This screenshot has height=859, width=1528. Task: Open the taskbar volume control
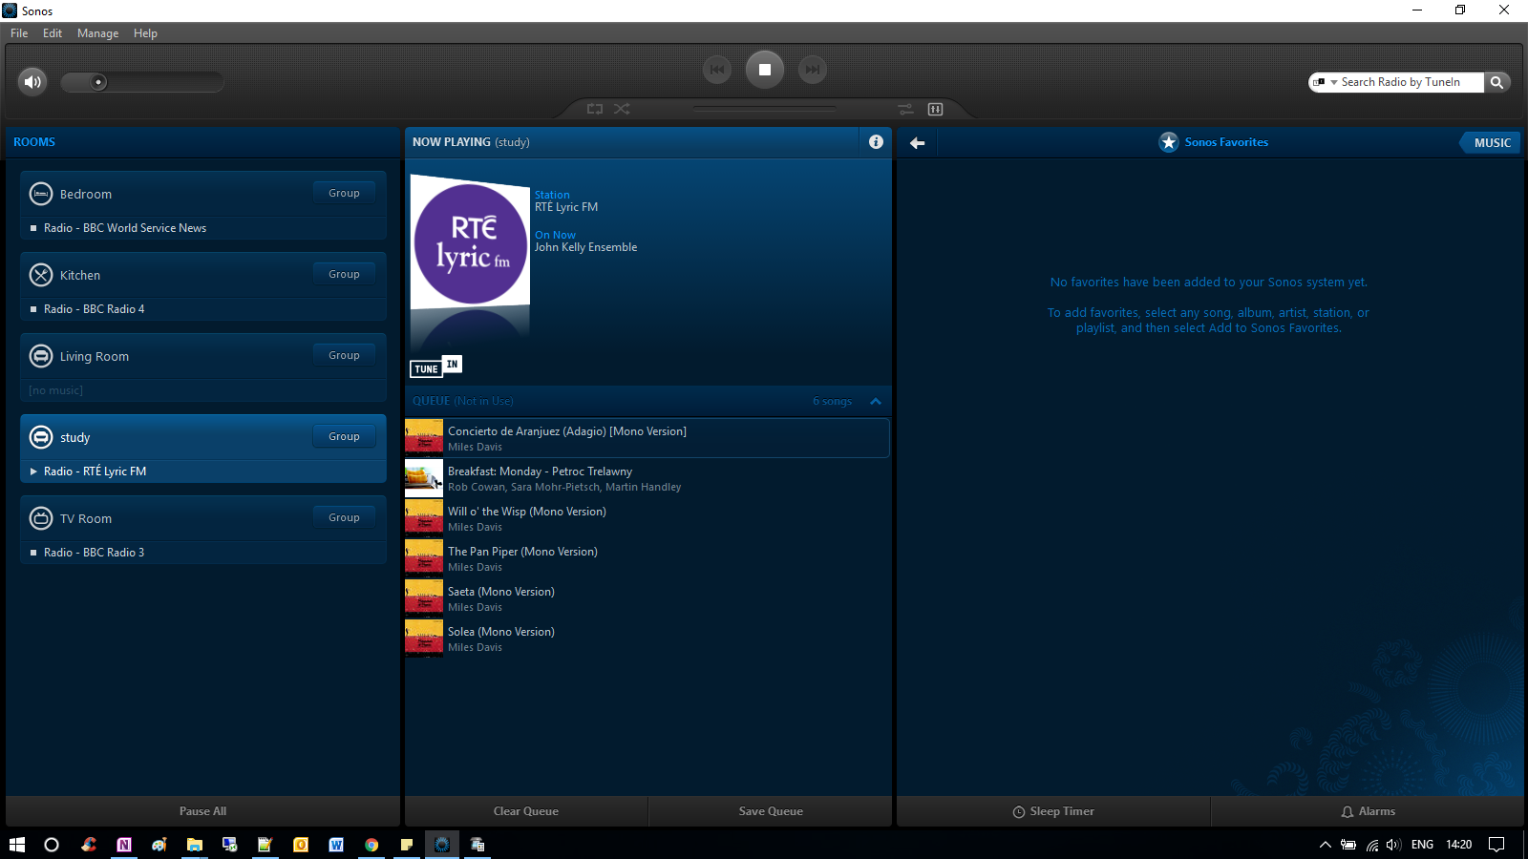1393,845
